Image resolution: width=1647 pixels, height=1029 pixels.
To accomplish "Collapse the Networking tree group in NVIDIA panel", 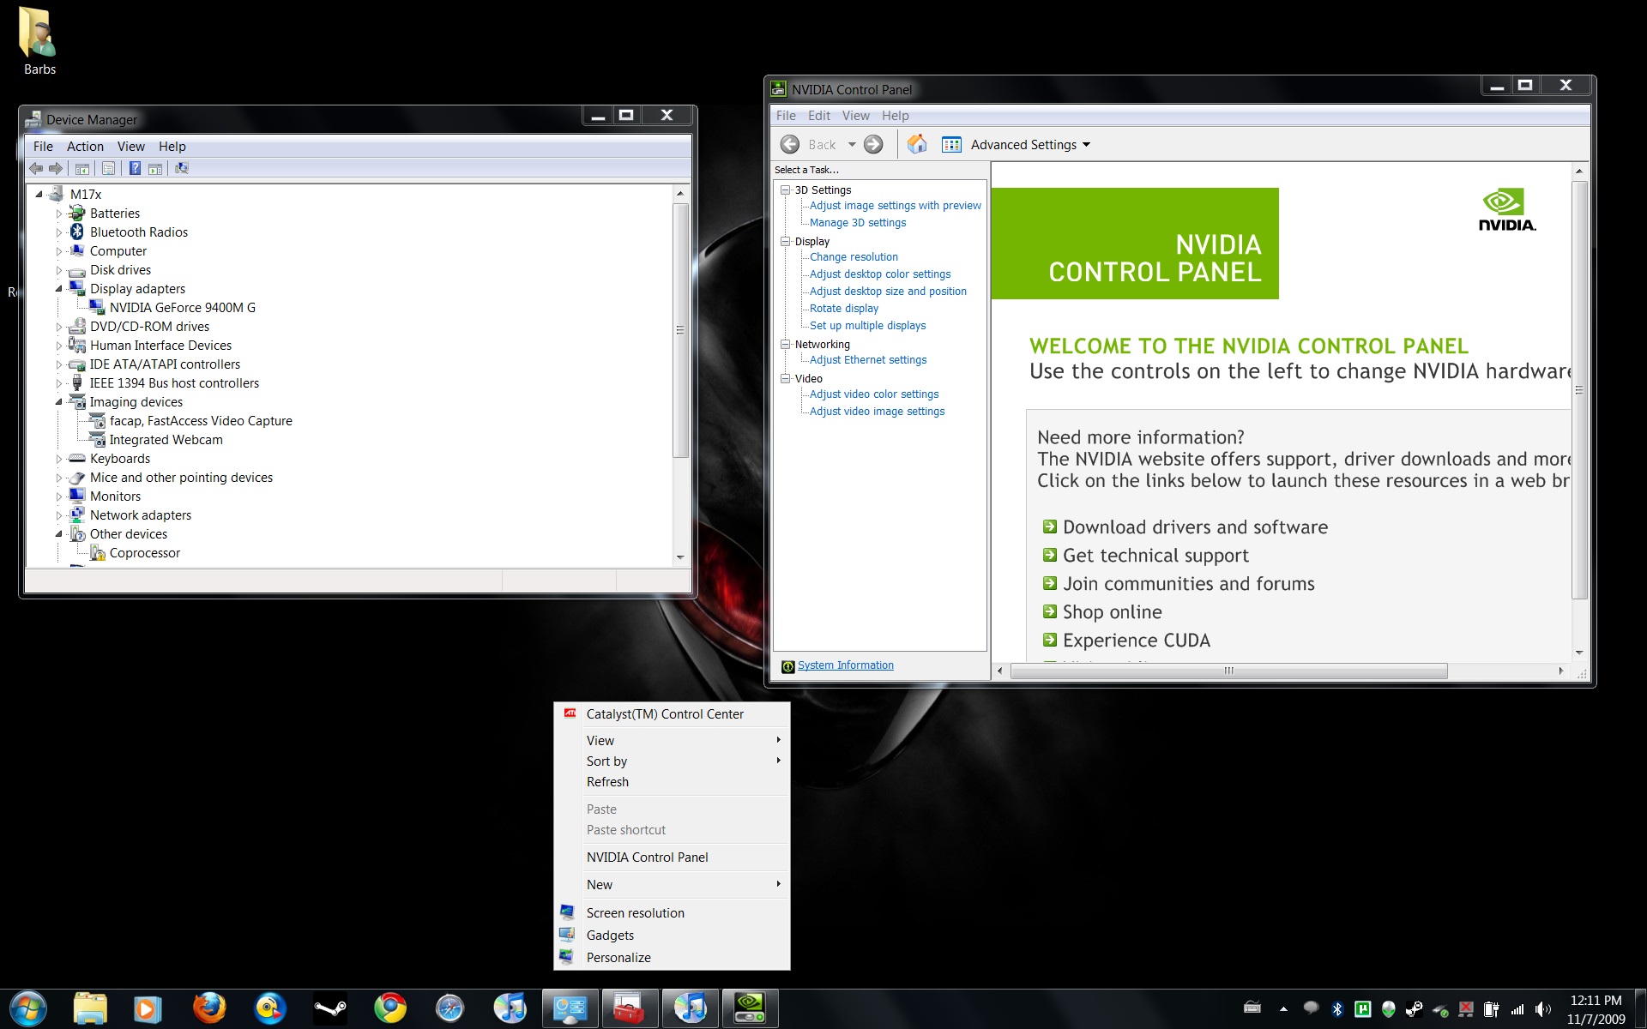I will click(785, 345).
